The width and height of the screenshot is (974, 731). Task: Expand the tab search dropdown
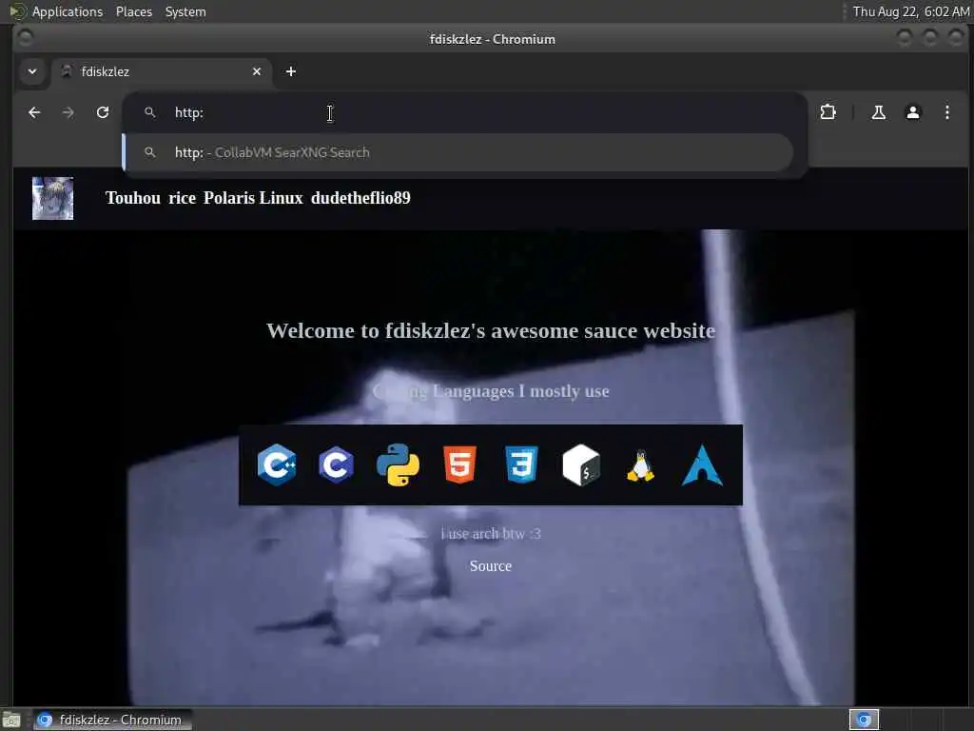(32, 71)
